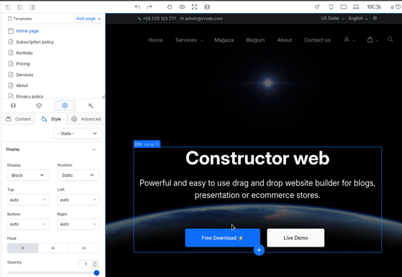Viewport: 402px width, 277px height.
Task: Switch to mobile device view
Action: [332, 7]
